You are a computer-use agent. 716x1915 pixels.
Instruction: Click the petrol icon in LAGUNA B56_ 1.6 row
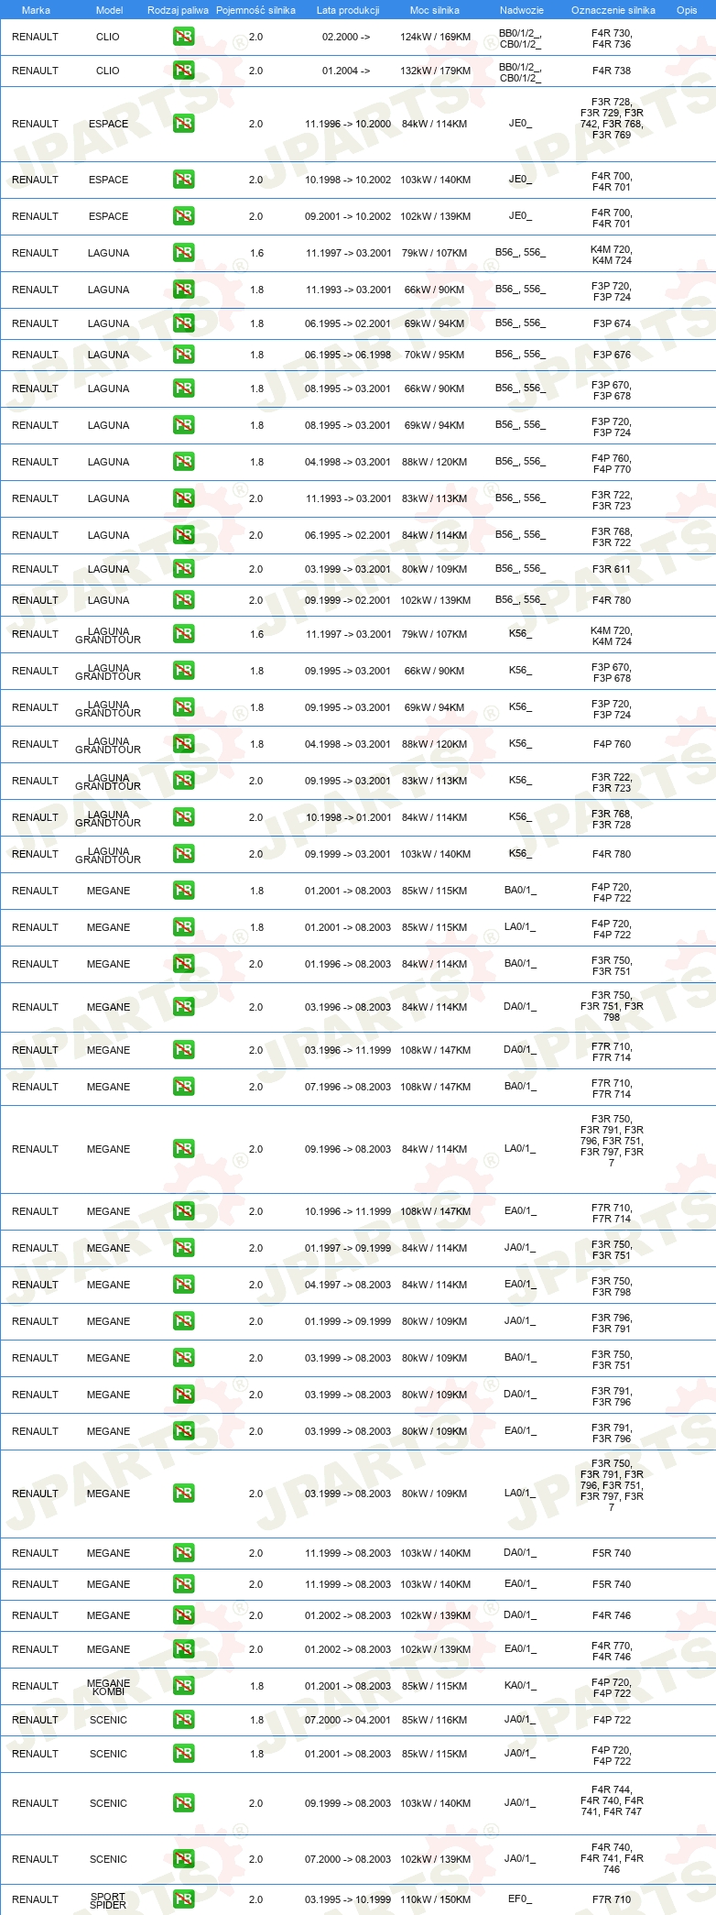(183, 253)
